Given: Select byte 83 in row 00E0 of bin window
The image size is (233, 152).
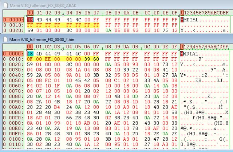Looking at the screenshot, I should pyautogui.click(x=108, y=128).
